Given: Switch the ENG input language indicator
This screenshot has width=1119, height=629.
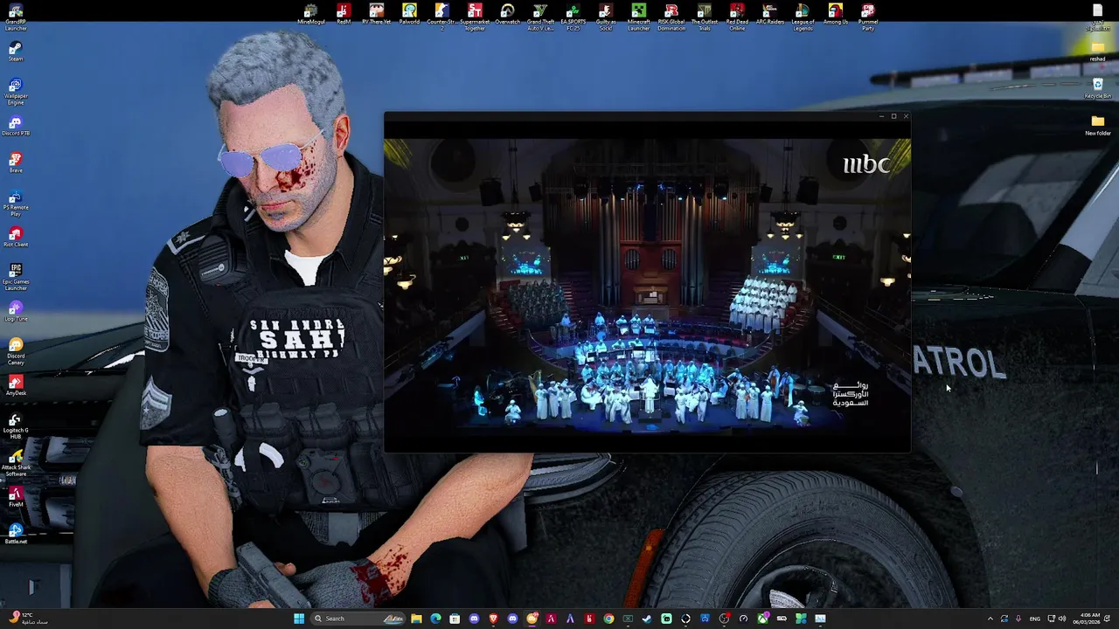Looking at the screenshot, I should pyautogui.click(x=1035, y=619).
